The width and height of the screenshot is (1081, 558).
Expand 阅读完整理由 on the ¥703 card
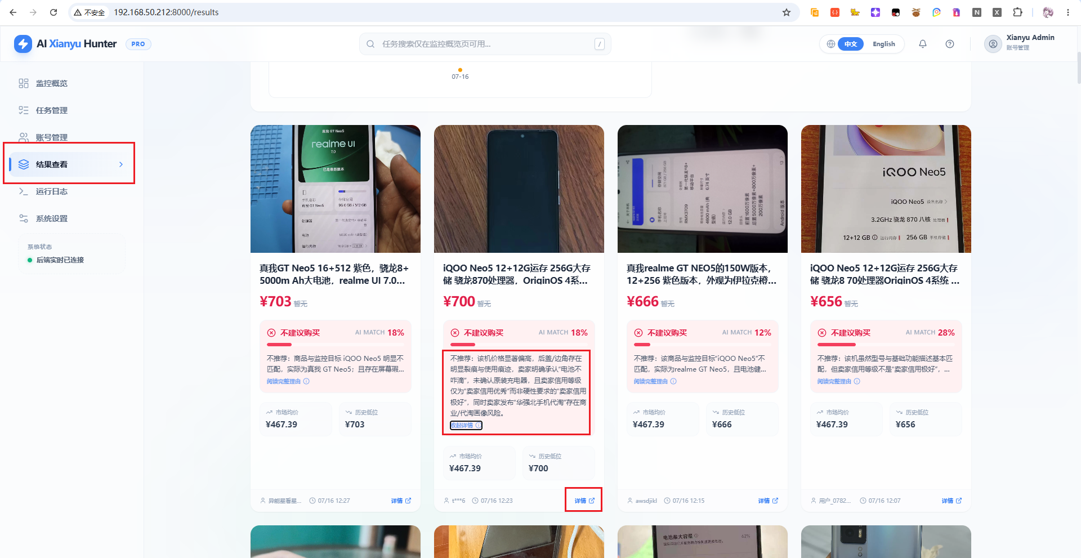point(288,381)
